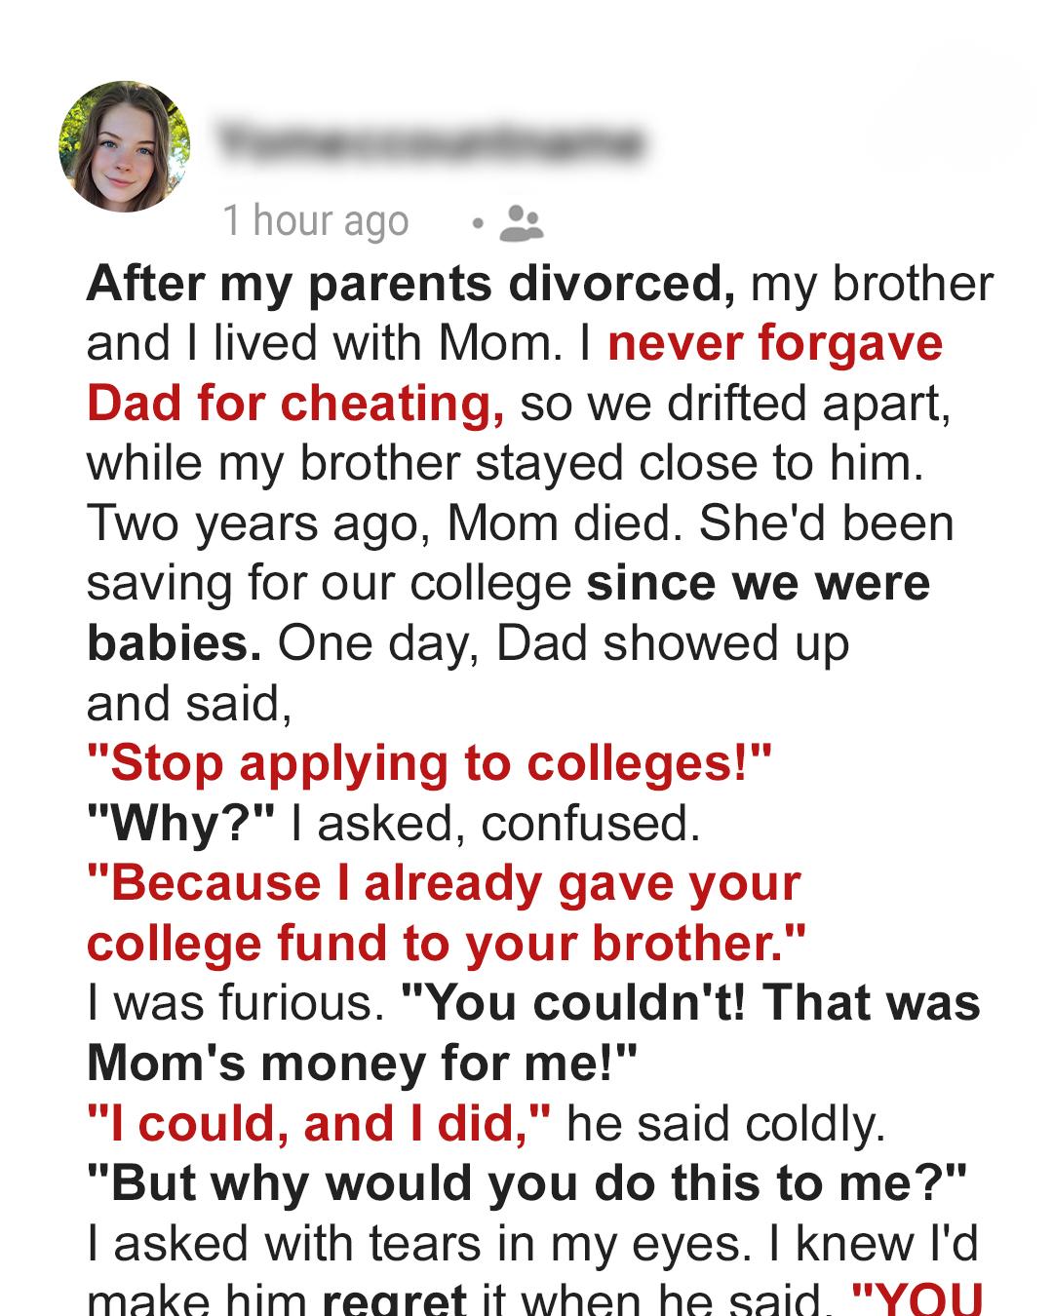This screenshot has height=1316, width=1053.
Task: Click the red "Dad for cheating," text
Action: coord(295,404)
